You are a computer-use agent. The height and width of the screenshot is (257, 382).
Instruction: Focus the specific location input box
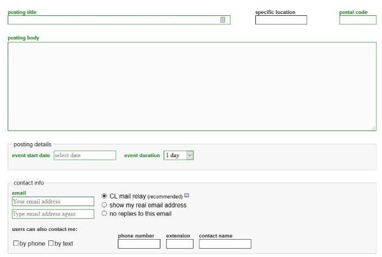pos(281,20)
